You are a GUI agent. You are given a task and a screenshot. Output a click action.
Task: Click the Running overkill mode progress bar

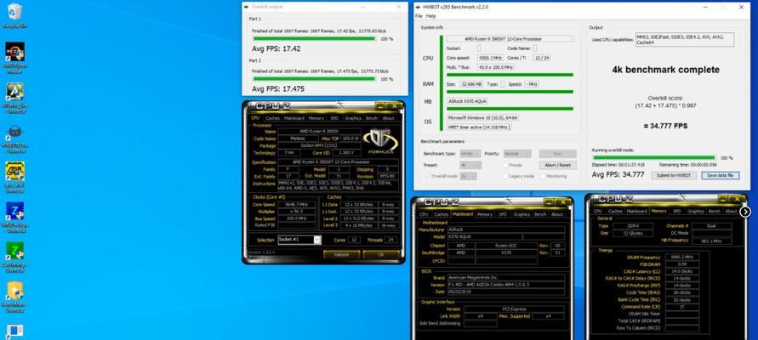[654, 157]
